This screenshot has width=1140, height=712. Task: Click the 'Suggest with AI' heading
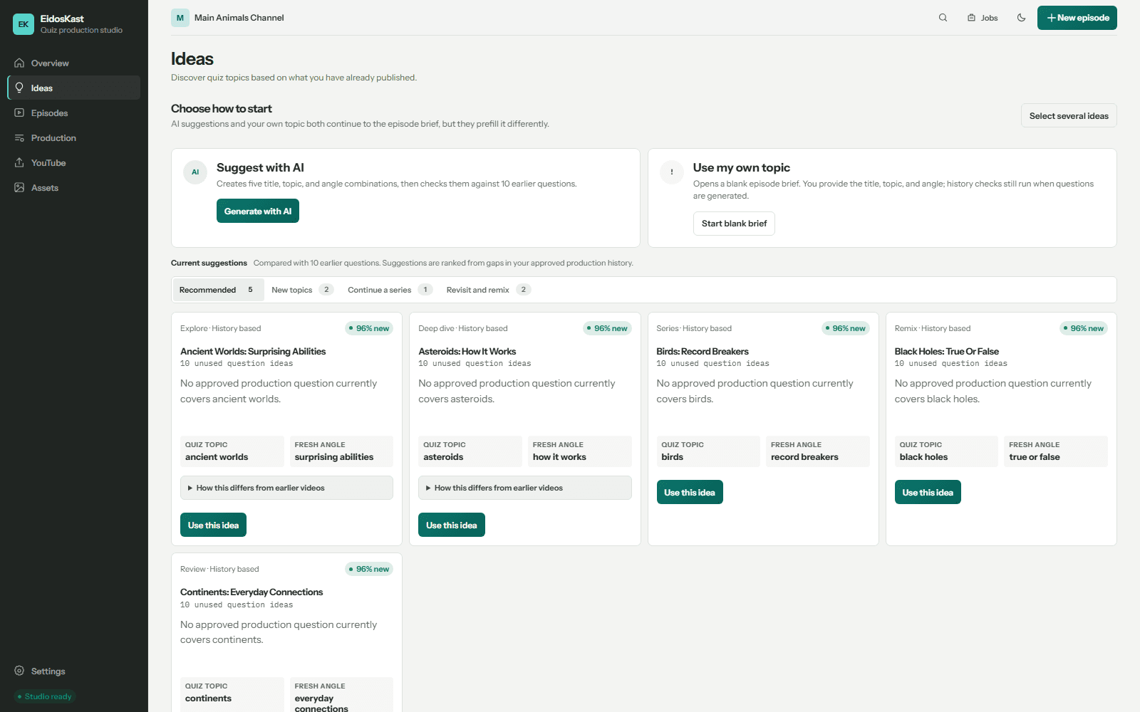260,168
